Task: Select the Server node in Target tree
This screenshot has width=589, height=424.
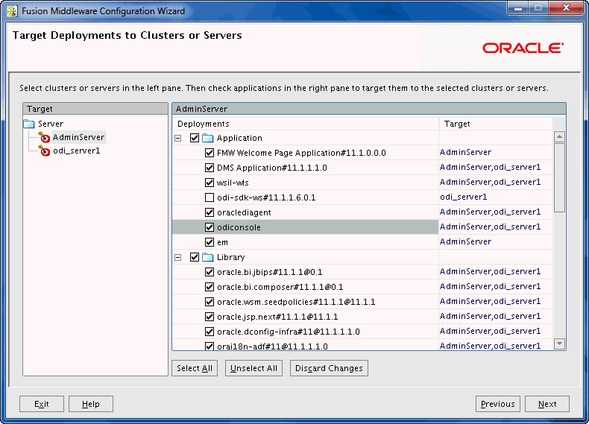Action: [51, 124]
